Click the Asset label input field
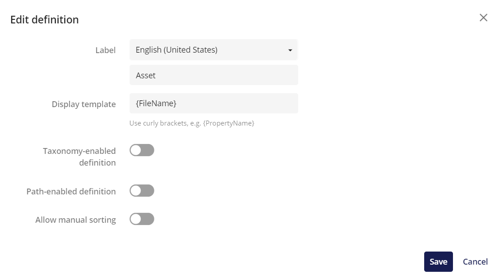 (x=214, y=75)
